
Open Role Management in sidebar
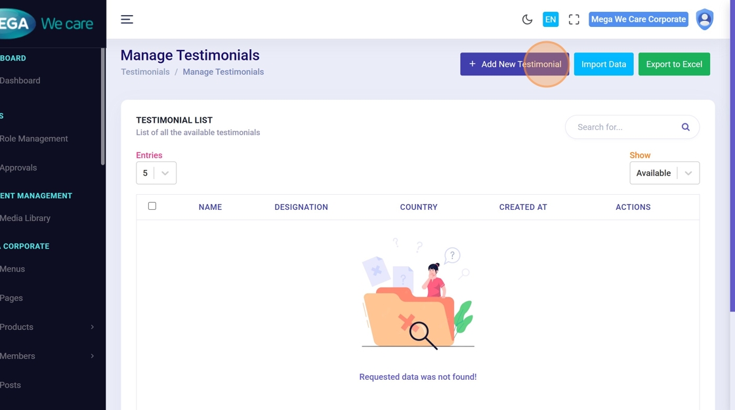[x=34, y=138]
